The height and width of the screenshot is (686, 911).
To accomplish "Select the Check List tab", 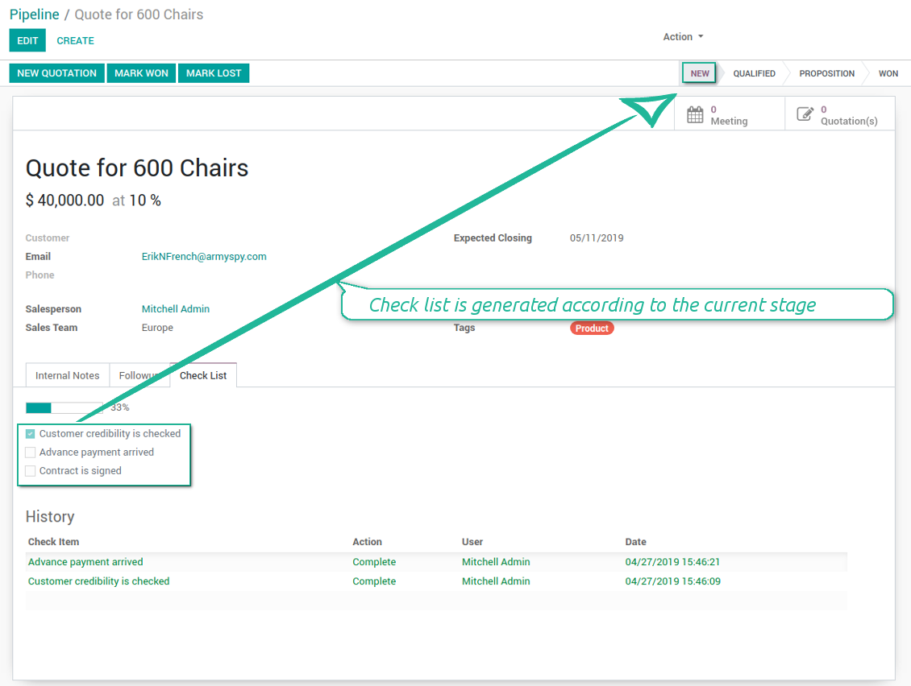I will [203, 375].
